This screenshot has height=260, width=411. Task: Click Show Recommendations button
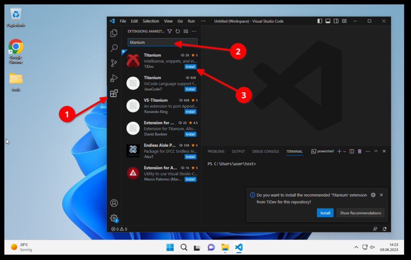[360, 213]
